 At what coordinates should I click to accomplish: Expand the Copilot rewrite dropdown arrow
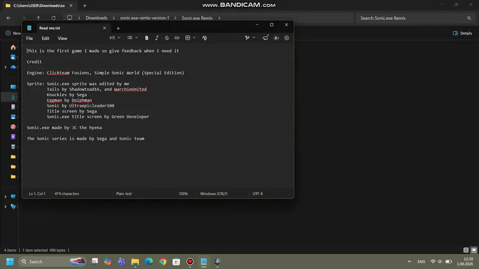tap(253, 38)
